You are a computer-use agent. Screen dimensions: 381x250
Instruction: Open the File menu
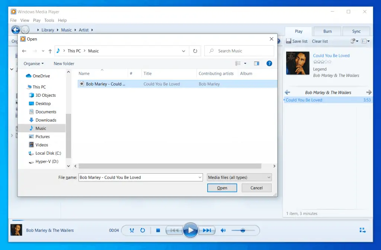13,20
